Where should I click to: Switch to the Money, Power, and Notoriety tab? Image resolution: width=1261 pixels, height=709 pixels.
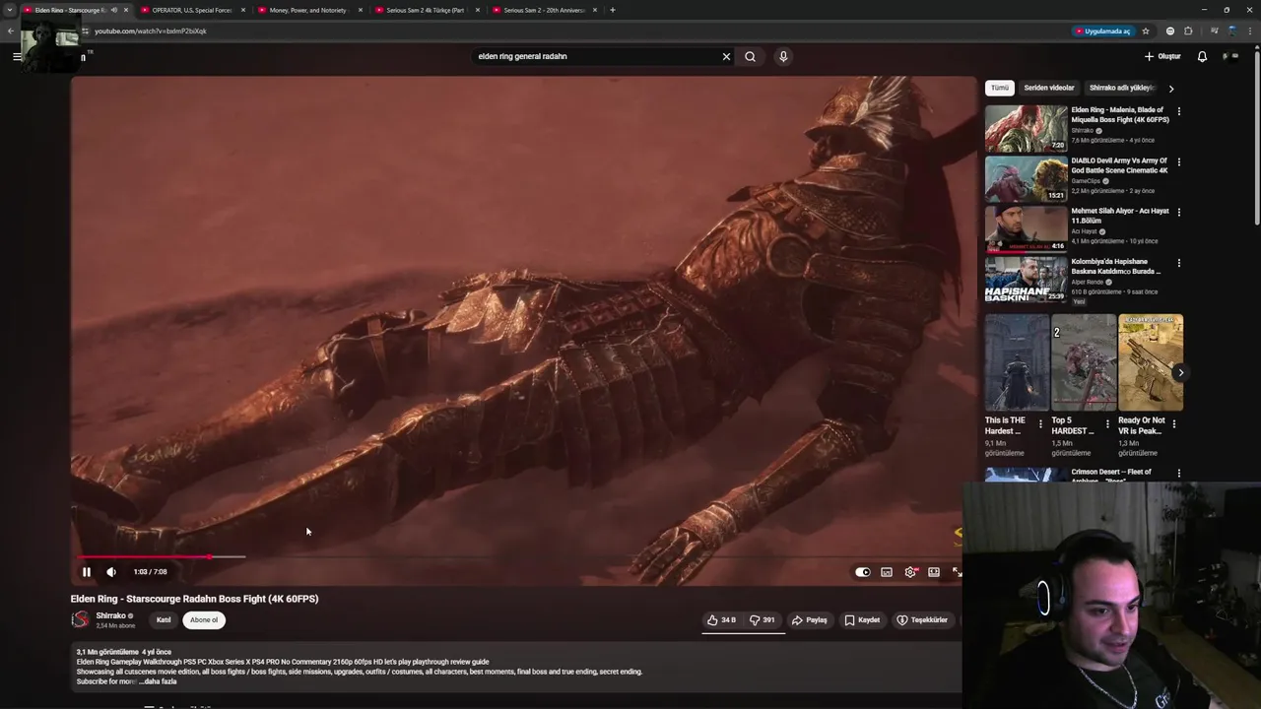pyautogui.click(x=308, y=10)
